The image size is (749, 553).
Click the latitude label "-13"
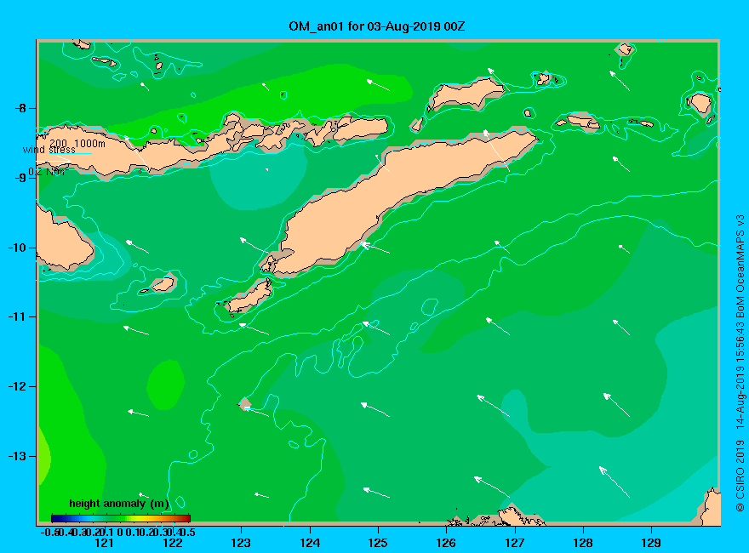17,457
